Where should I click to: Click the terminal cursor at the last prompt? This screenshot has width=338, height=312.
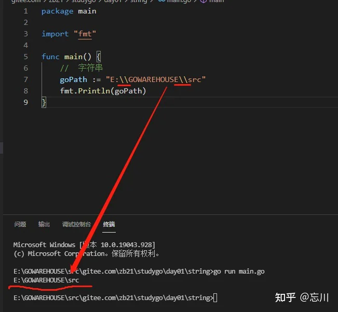tap(215, 298)
